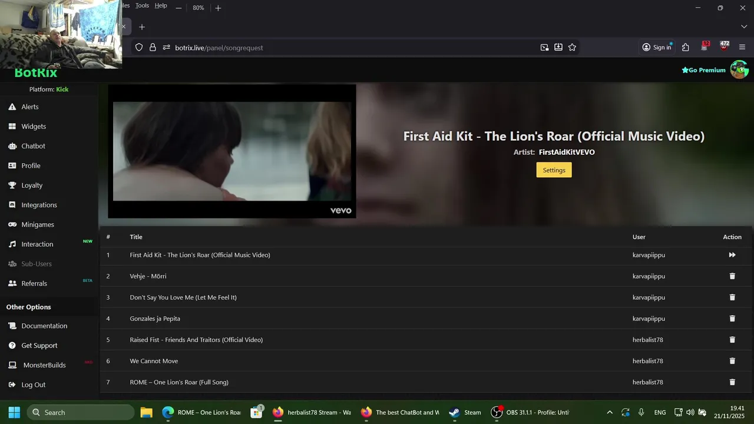Click the Firefox Sign in button
Screen dimensions: 754x424
click(657, 48)
